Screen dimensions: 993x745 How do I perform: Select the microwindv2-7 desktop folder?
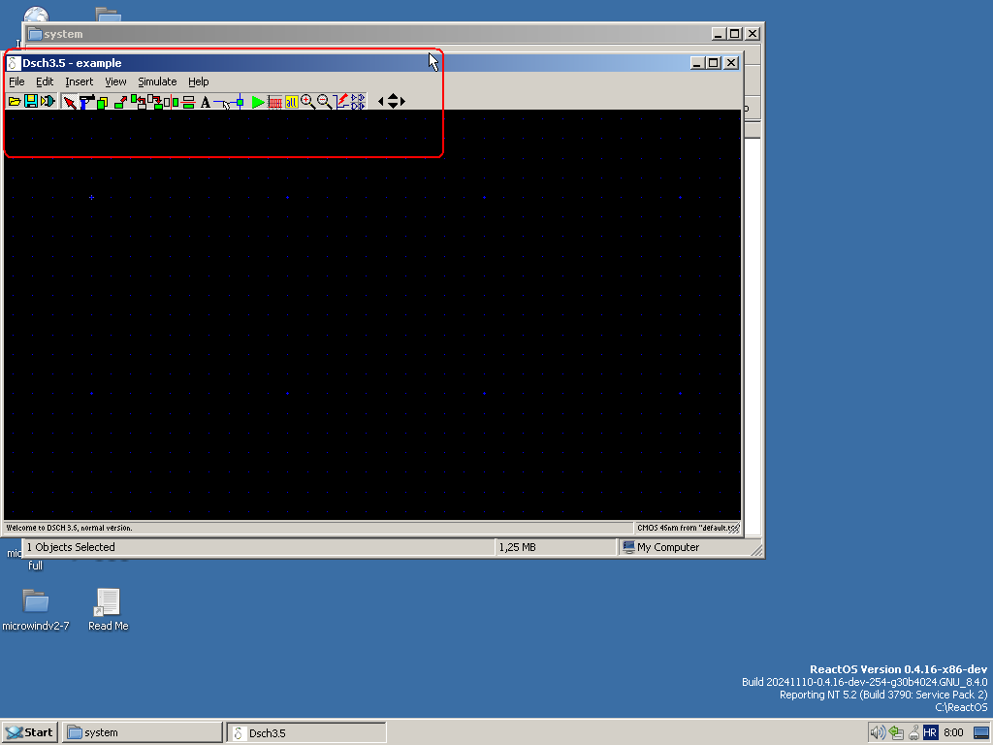click(36, 609)
